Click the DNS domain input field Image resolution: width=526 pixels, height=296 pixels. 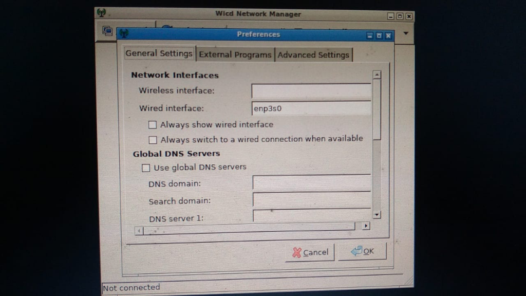pyautogui.click(x=312, y=183)
